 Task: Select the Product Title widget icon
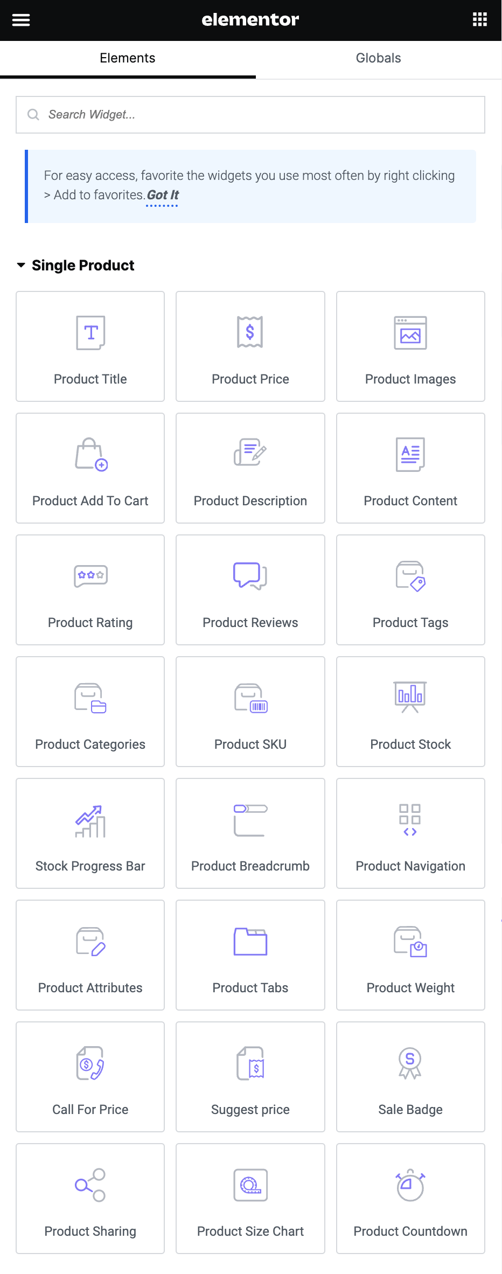click(90, 333)
